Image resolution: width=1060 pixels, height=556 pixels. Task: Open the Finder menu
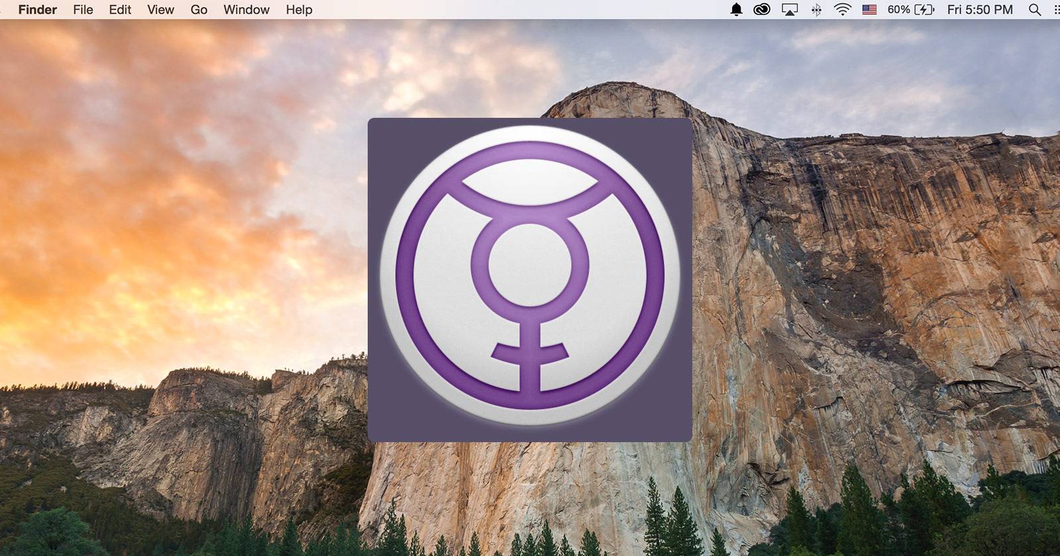click(37, 10)
